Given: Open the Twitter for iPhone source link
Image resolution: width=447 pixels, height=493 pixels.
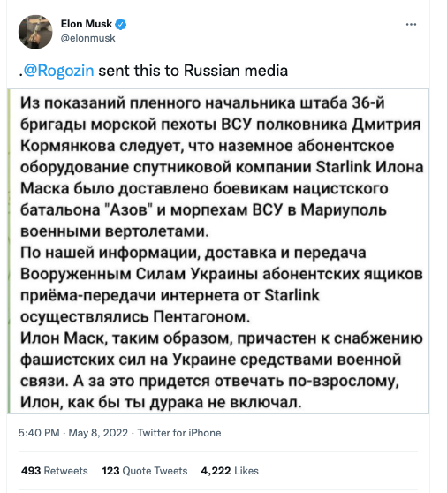Looking at the screenshot, I should pyautogui.click(x=179, y=433).
